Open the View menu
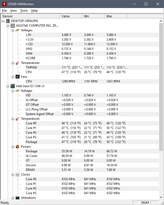The image size is (164, 205). (13, 11)
